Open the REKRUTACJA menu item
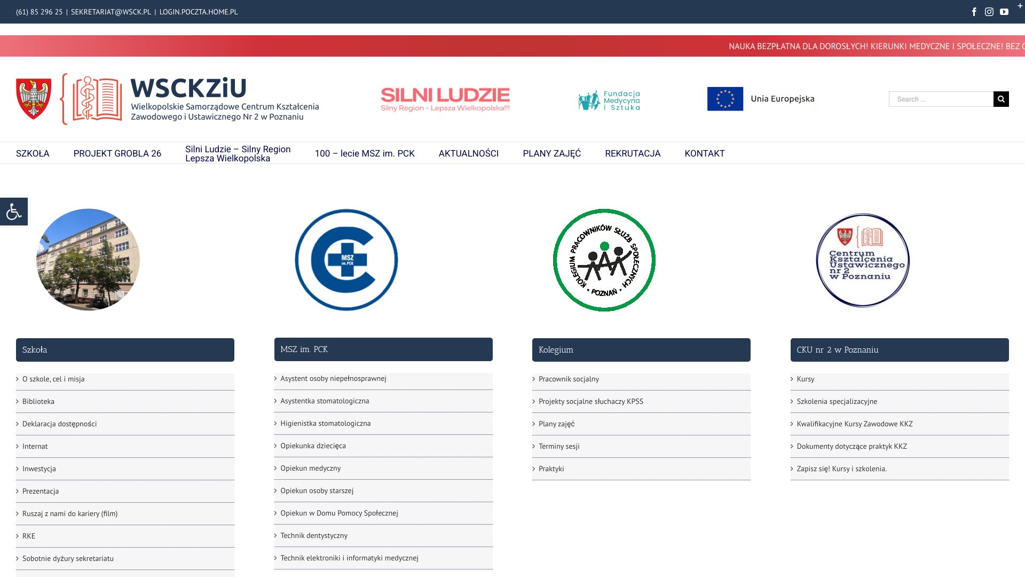The width and height of the screenshot is (1025, 577). coord(633,153)
